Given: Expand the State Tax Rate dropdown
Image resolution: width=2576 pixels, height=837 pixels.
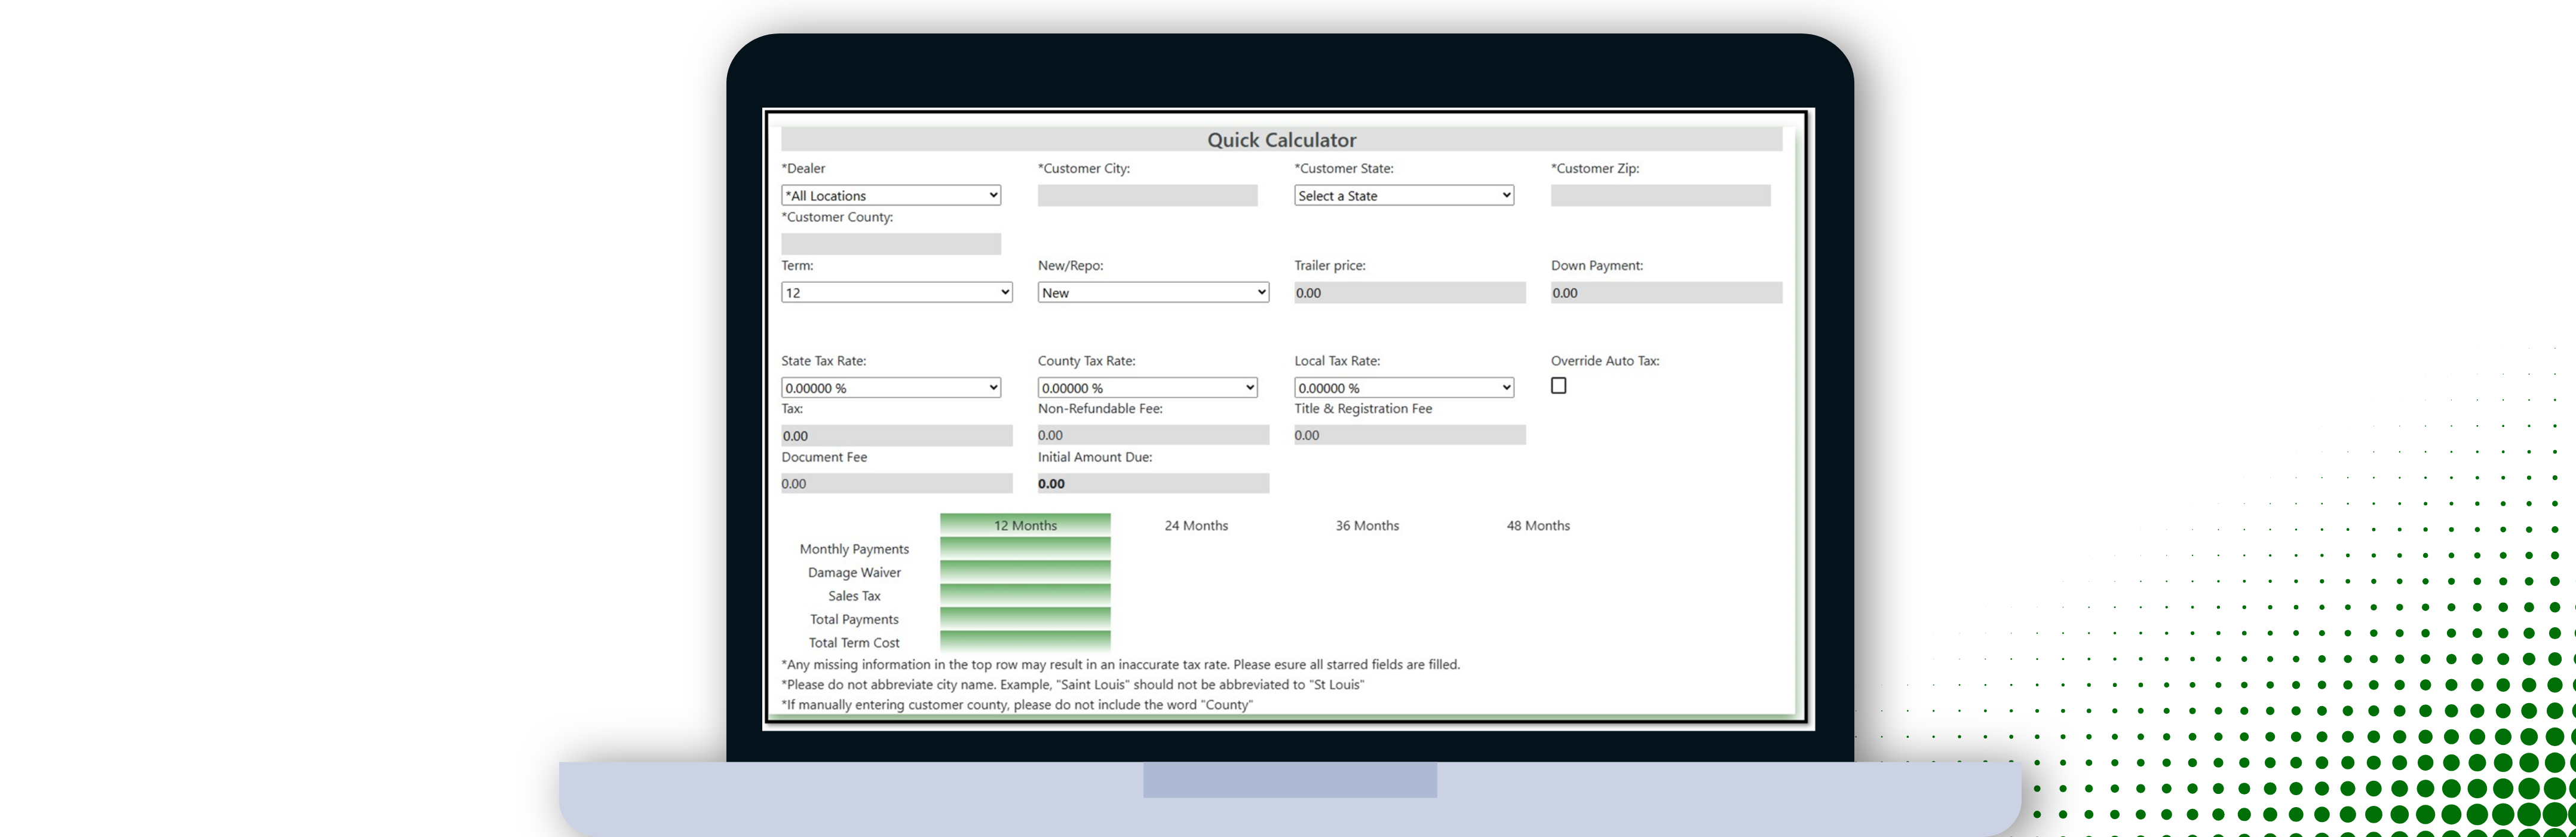Looking at the screenshot, I should (890, 387).
